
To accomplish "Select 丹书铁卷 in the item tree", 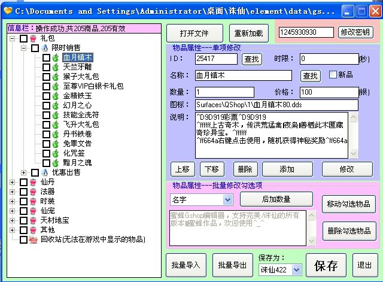I will coord(78,134).
